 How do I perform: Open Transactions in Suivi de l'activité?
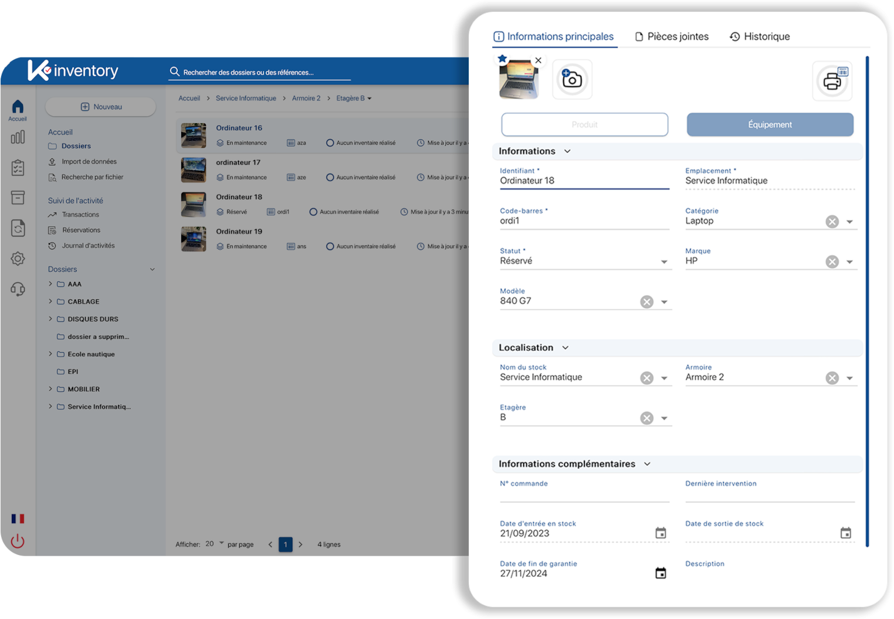pyautogui.click(x=80, y=215)
